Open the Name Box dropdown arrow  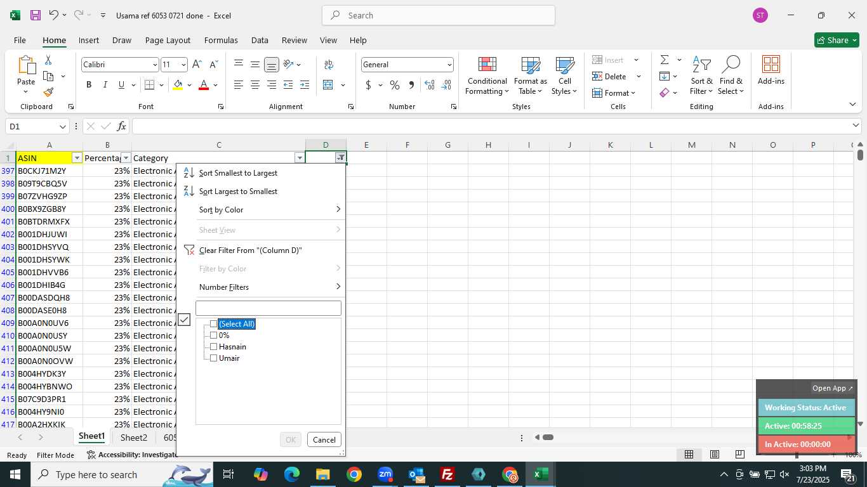point(62,127)
